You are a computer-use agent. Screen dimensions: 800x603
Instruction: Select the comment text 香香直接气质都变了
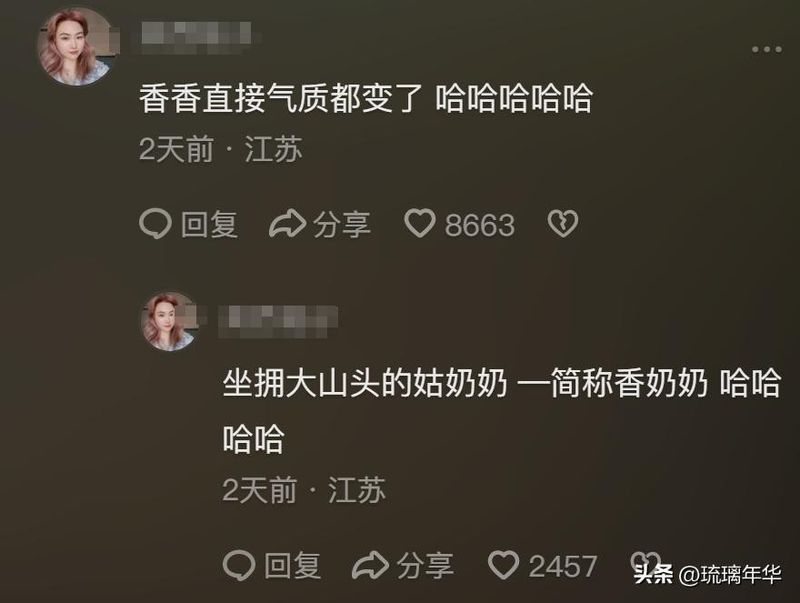tap(281, 98)
